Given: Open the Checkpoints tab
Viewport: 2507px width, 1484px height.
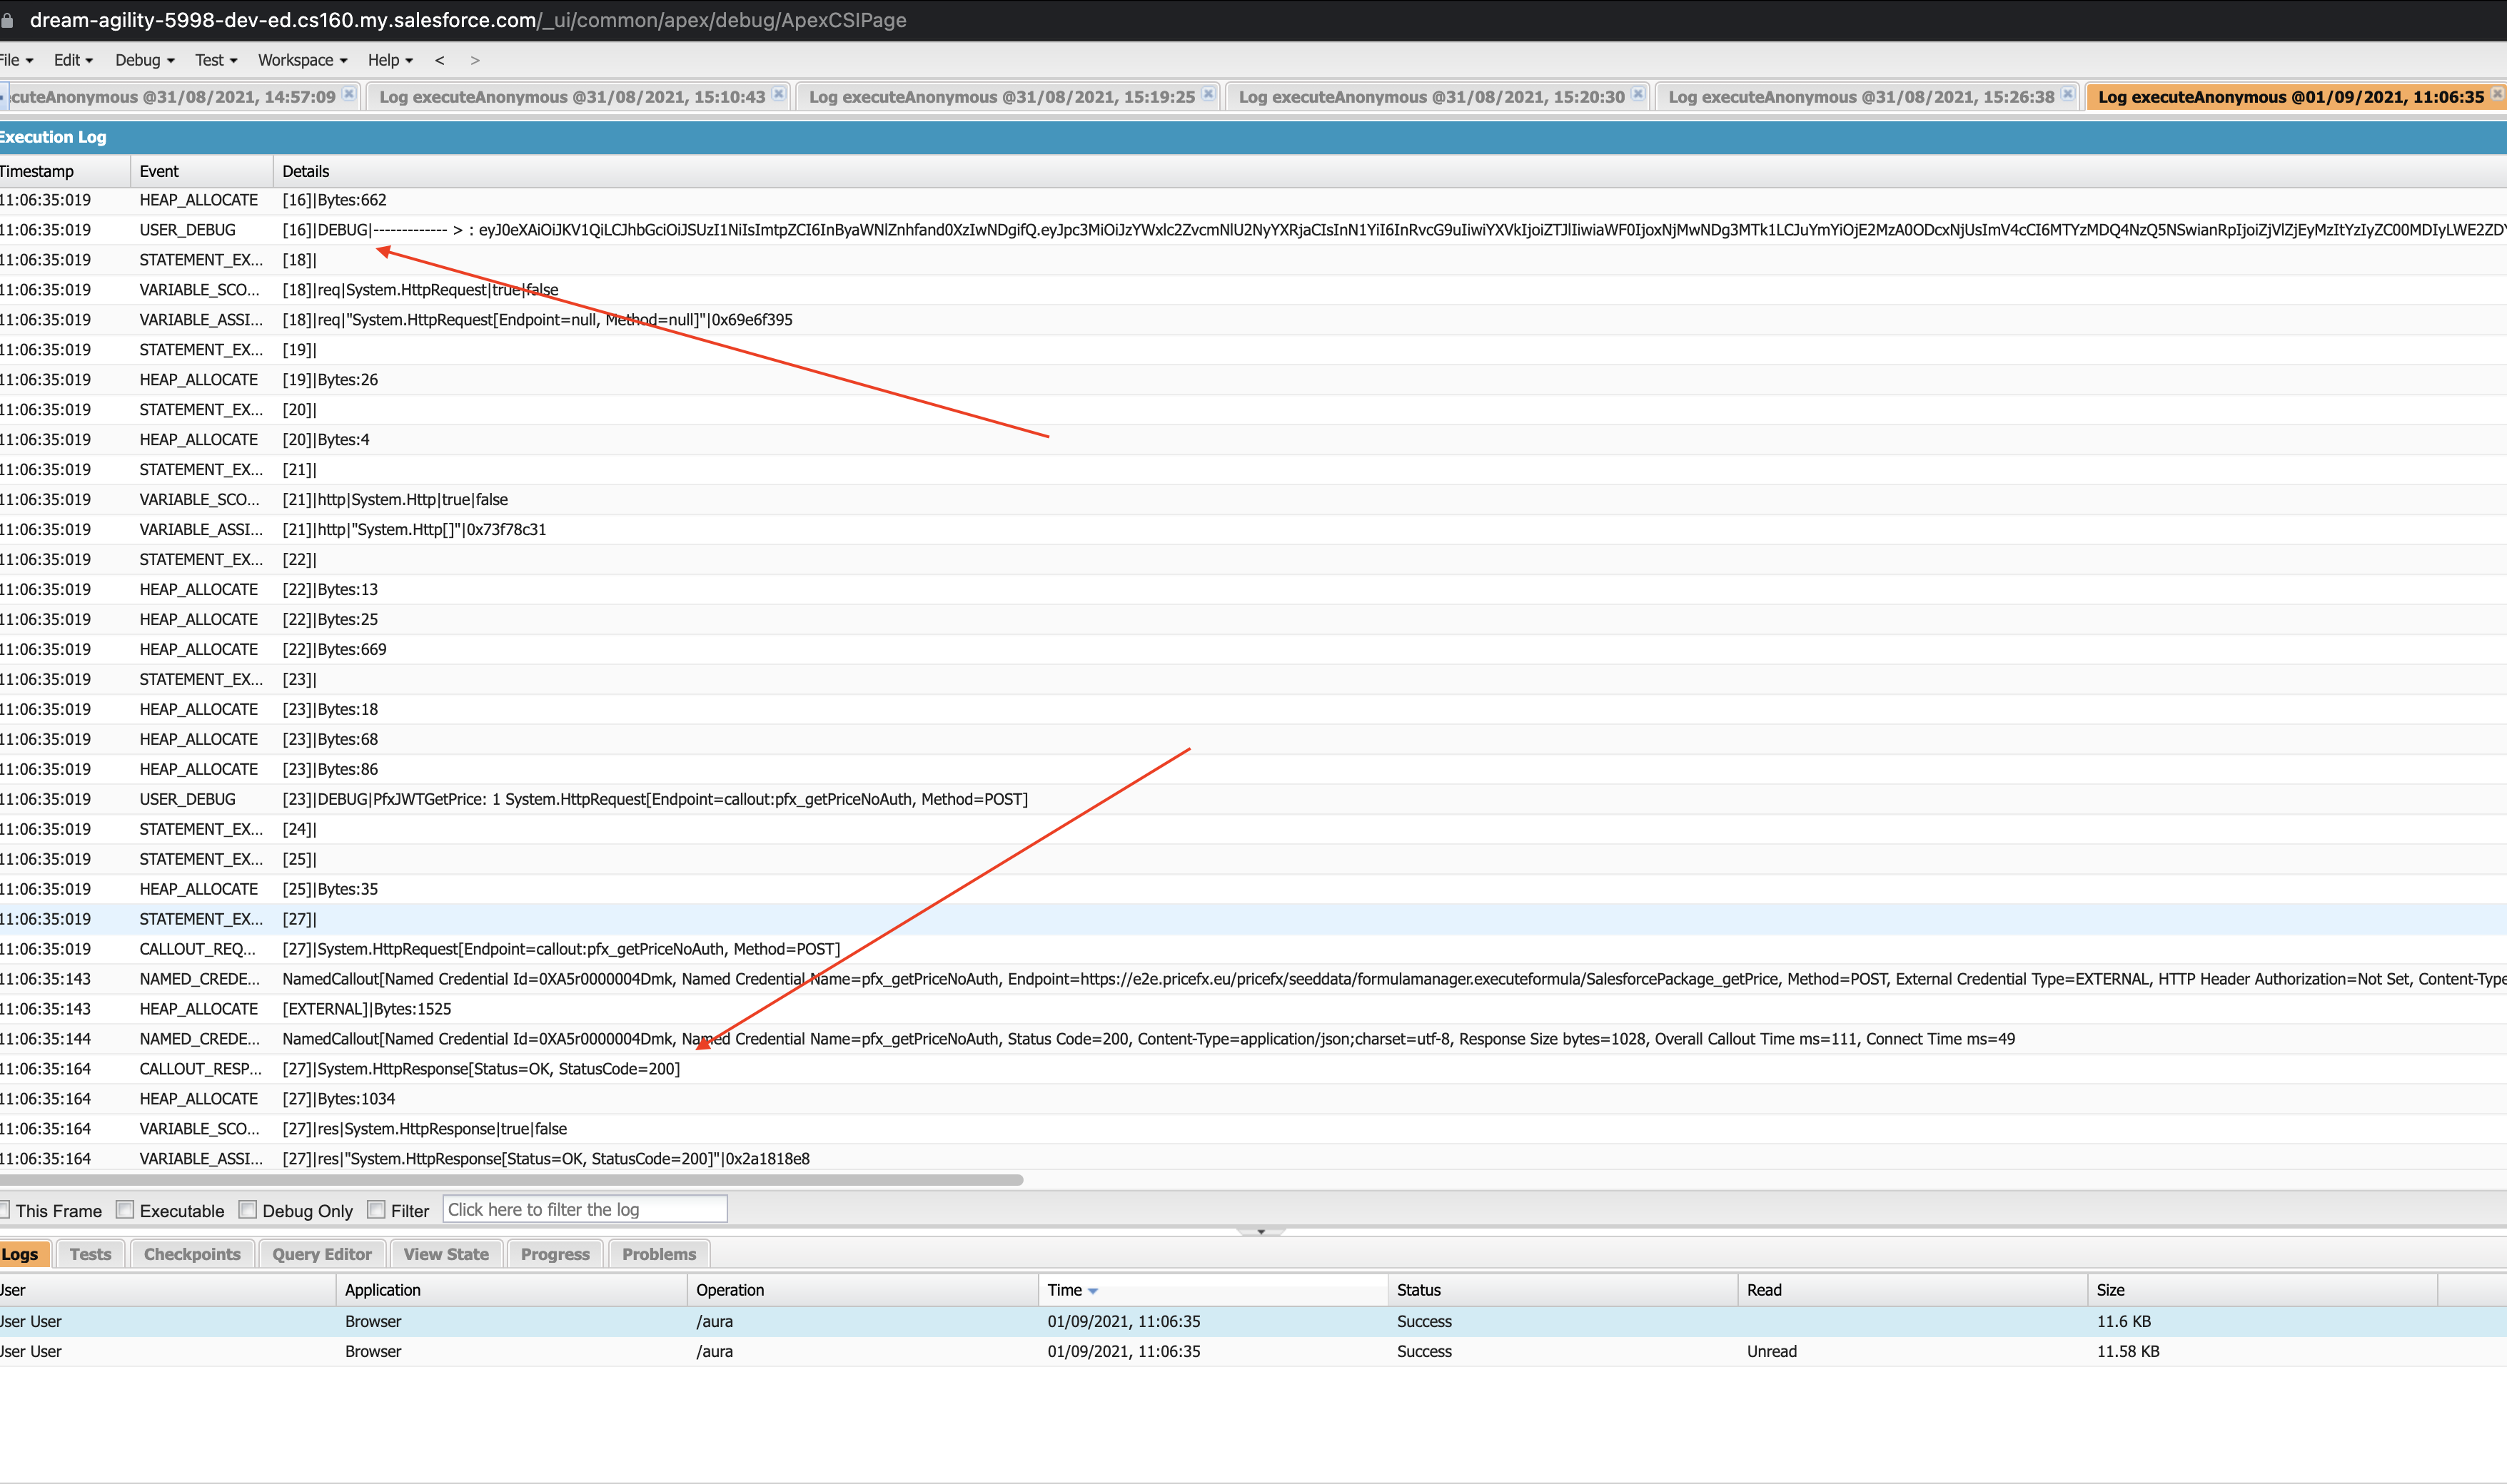Looking at the screenshot, I should [x=191, y=1253].
